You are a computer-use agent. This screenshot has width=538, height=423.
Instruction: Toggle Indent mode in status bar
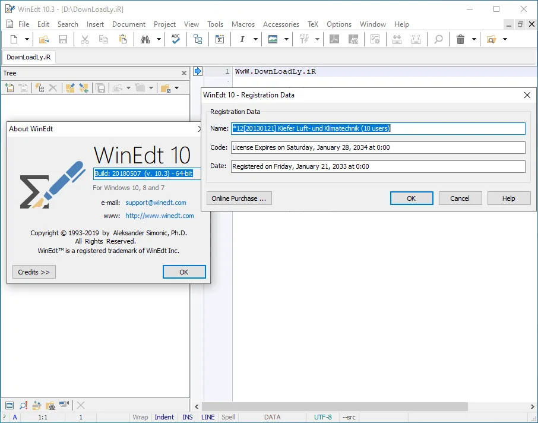(164, 417)
